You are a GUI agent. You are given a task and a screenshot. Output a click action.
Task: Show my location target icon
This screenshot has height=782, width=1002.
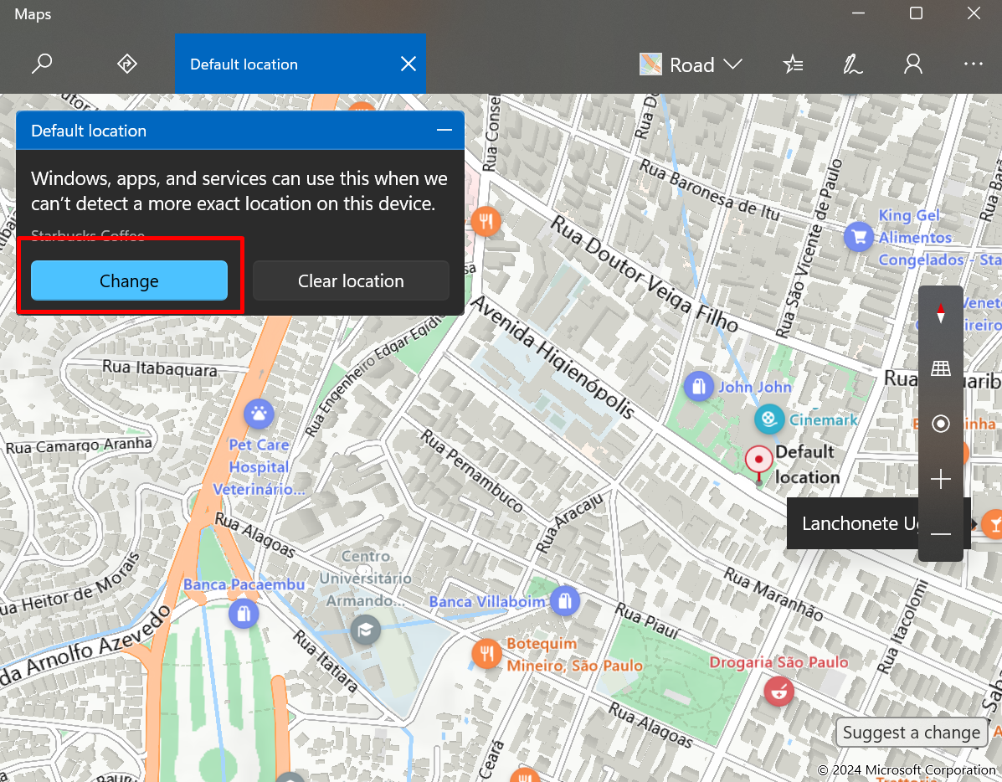[x=941, y=424]
